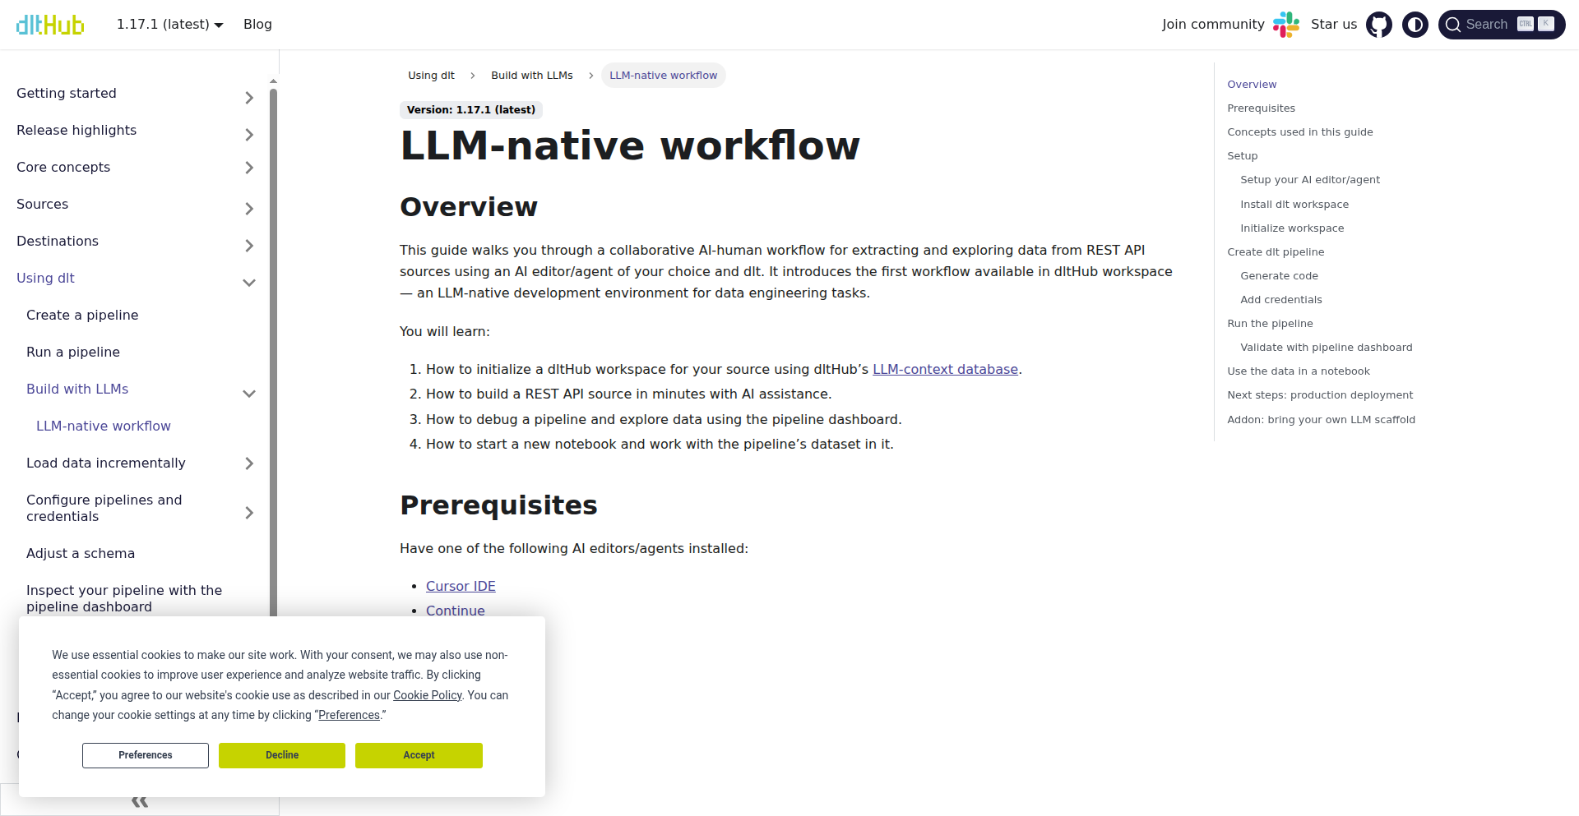The image size is (1579, 816).
Task: Jump to Concepts used in this guide
Action: coord(1300,132)
